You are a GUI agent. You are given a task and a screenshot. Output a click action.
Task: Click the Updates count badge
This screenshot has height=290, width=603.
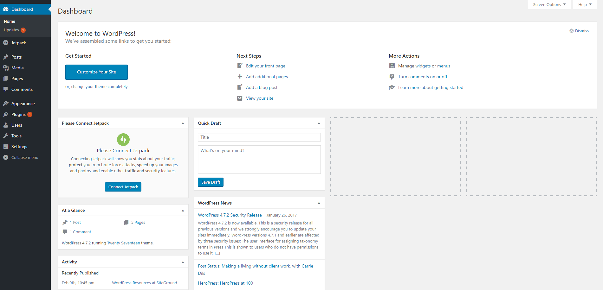click(23, 30)
